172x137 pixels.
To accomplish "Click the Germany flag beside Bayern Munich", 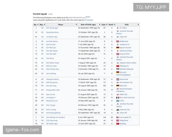I will (118, 48).
